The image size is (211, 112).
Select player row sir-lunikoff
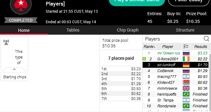coord(176,65)
